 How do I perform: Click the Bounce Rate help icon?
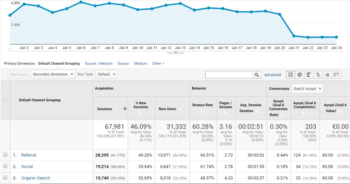click(x=203, y=111)
